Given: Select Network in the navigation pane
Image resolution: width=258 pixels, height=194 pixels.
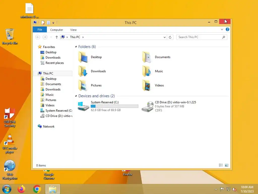Looking at the screenshot, I should [49, 127].
